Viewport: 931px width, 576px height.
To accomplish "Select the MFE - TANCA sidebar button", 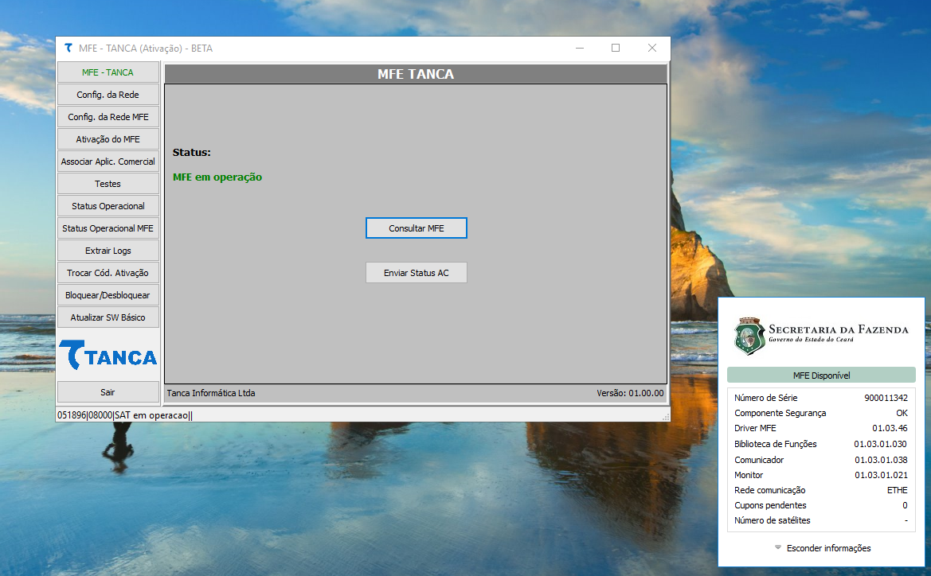I will pos(108,72).
